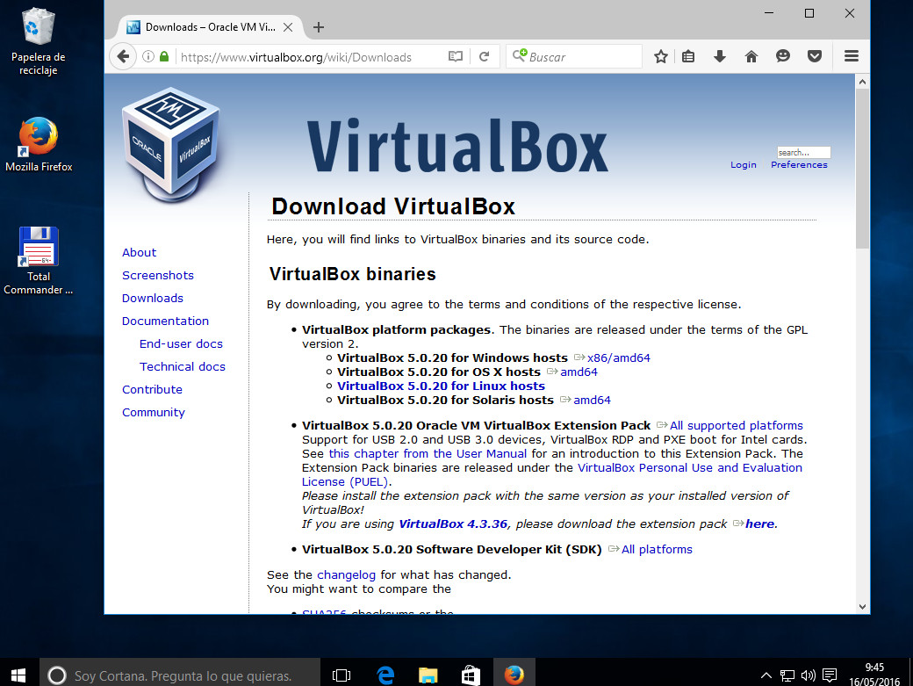This screenshot has width=913, height=686.
Task: Bookmark this page with the star
Action: (660, 56)
